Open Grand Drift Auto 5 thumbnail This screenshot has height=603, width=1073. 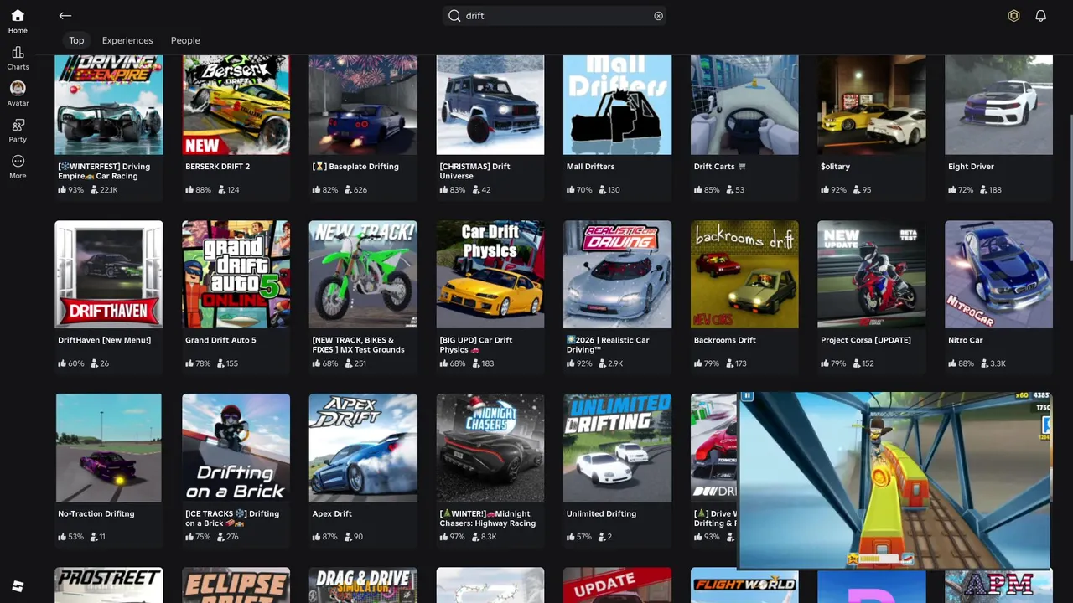pos(236,275)
